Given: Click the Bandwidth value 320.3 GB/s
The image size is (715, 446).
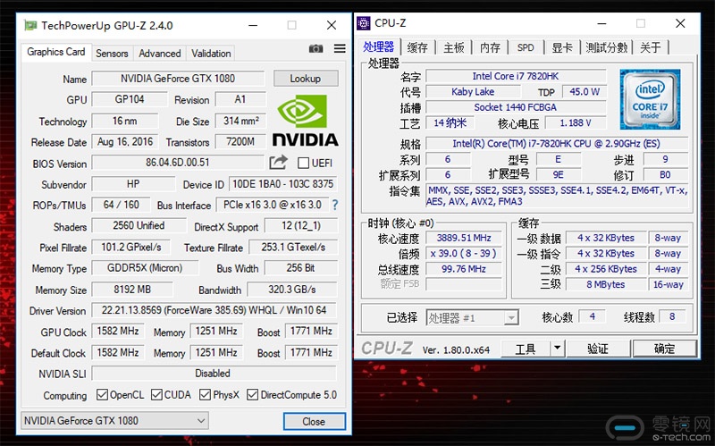Looking at the screenshot, I should click(292, 289).
